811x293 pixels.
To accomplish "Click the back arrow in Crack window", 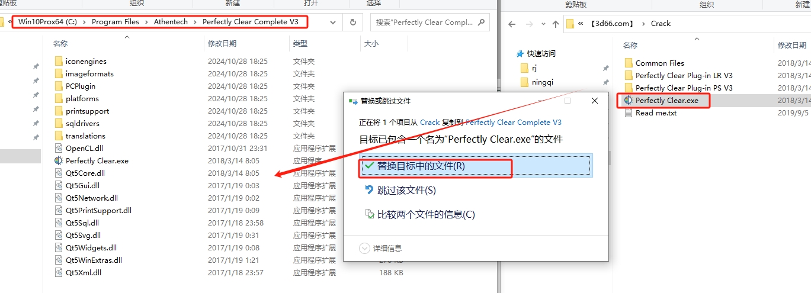I will pyautogui.click(x=512, y=24).
